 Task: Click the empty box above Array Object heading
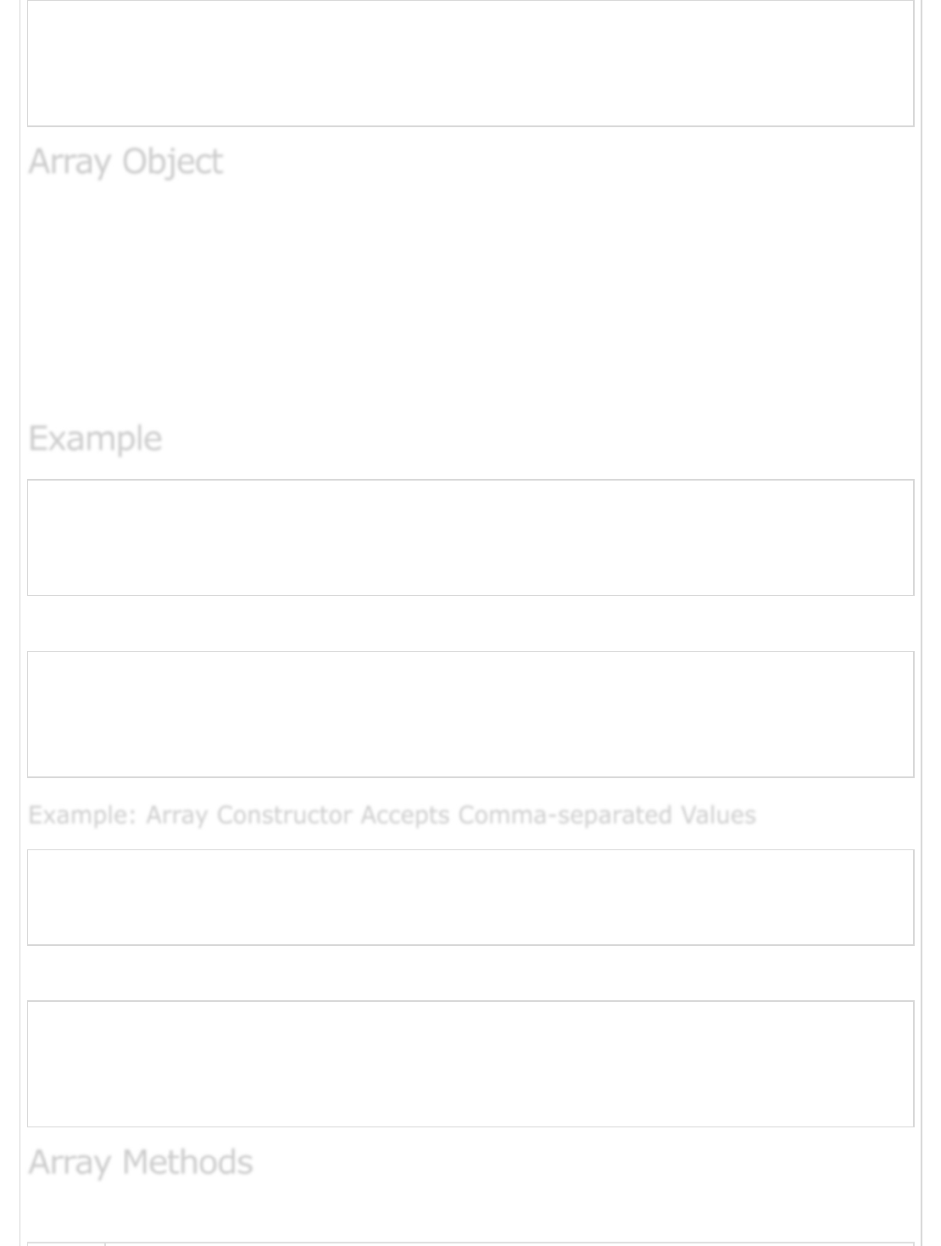(x=470, y=64)
